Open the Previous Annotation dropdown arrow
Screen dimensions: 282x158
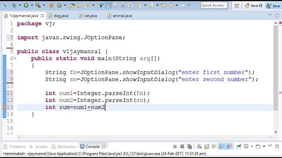point(157,6)
